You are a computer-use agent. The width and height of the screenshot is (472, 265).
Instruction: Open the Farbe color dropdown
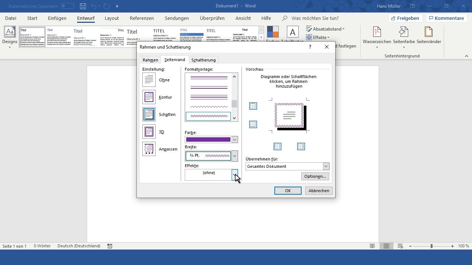click(x=235, y=140)
